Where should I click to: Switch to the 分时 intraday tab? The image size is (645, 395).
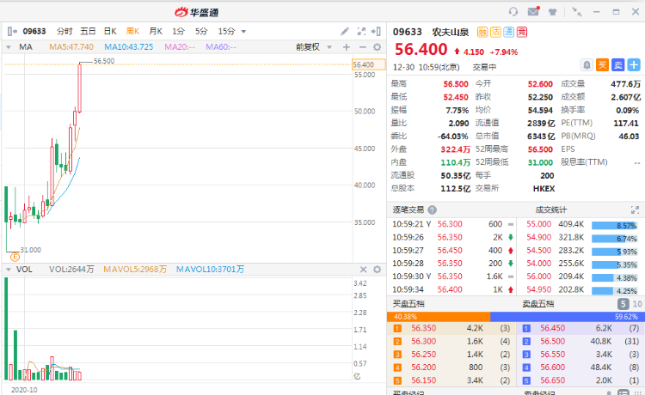coord(65,32)
